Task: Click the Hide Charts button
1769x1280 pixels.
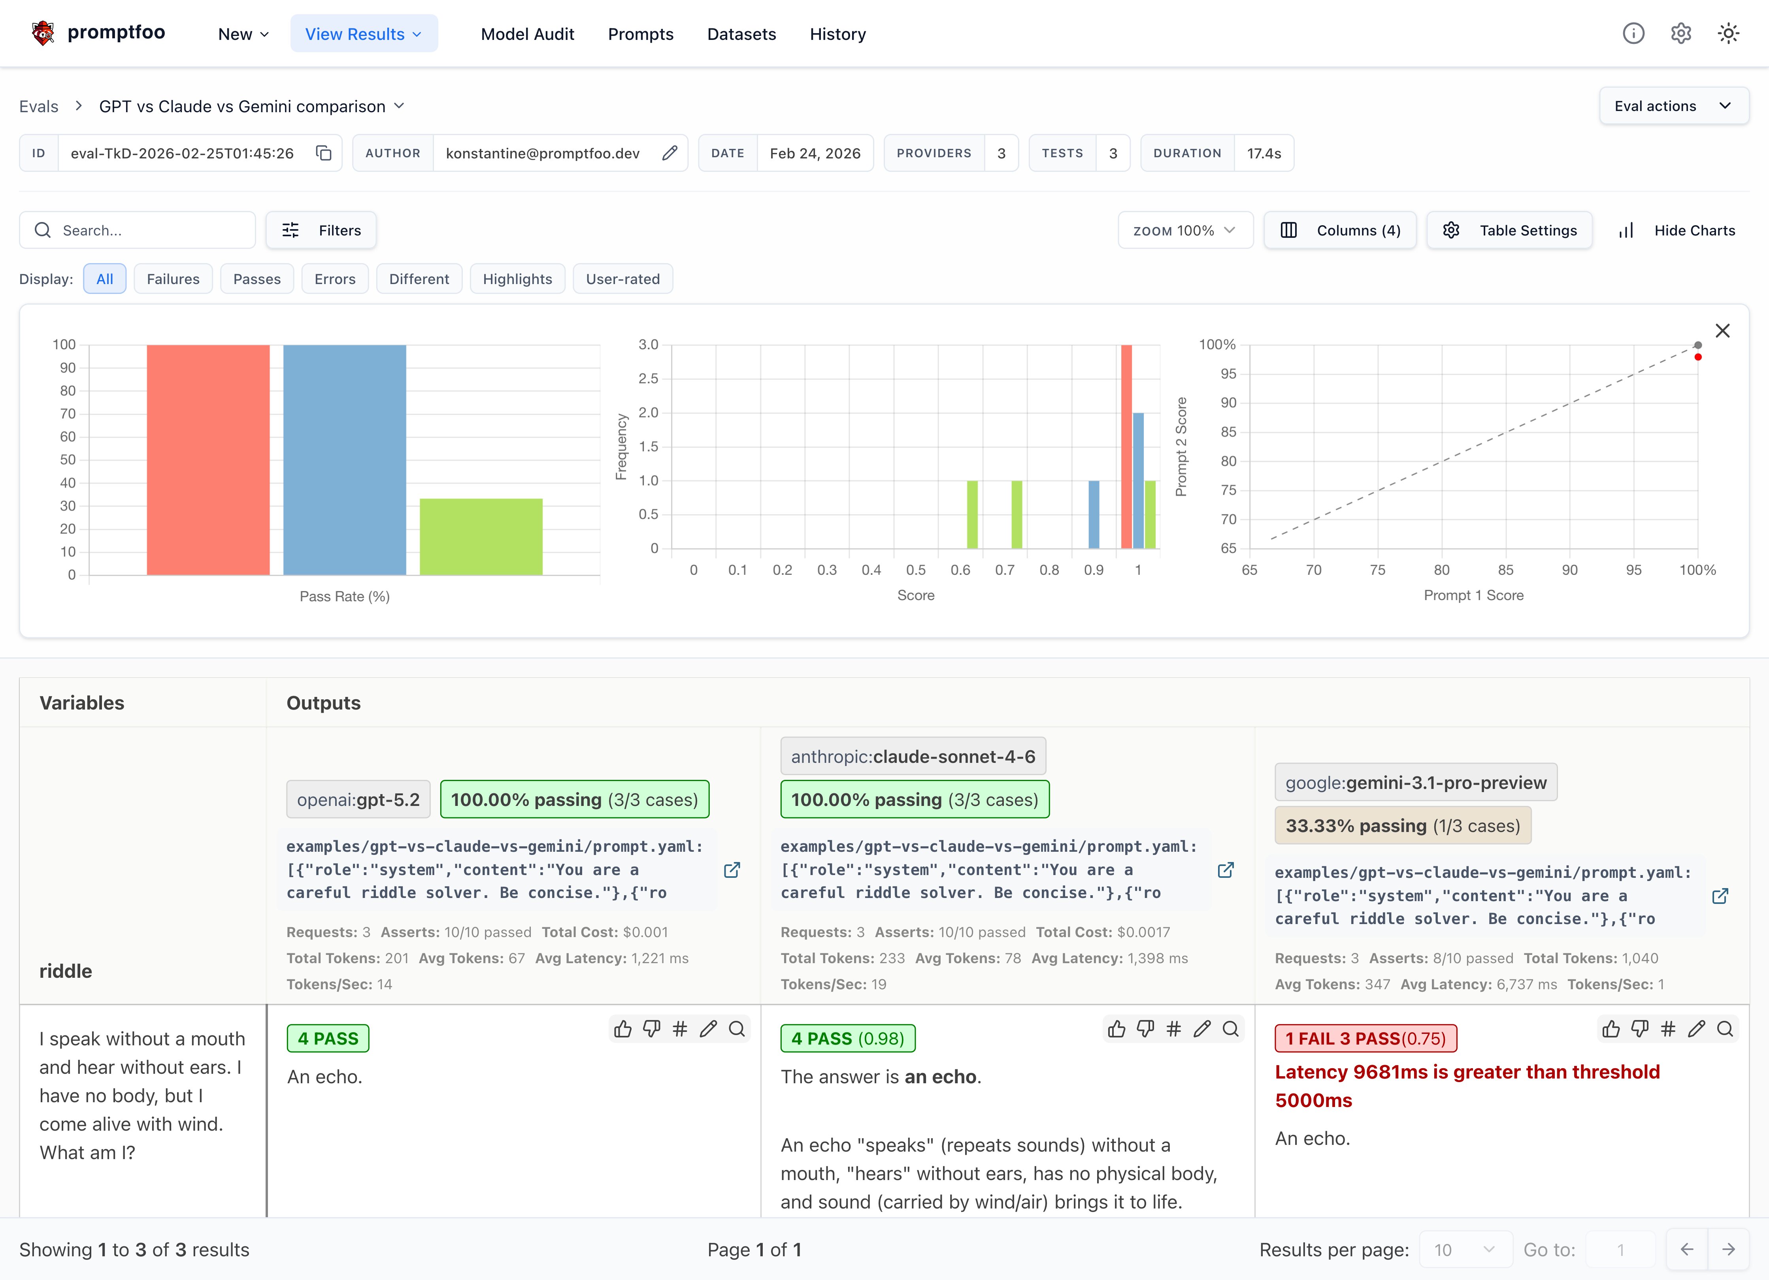Action: pyautogui.click(x=1677, y=231)
